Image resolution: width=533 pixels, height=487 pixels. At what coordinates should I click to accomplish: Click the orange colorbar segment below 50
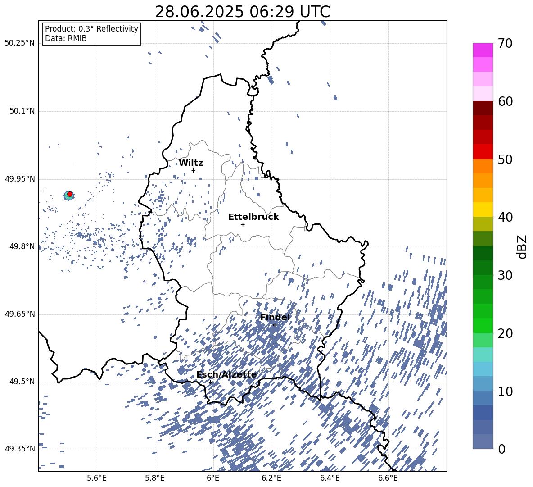tap(483, 166)
